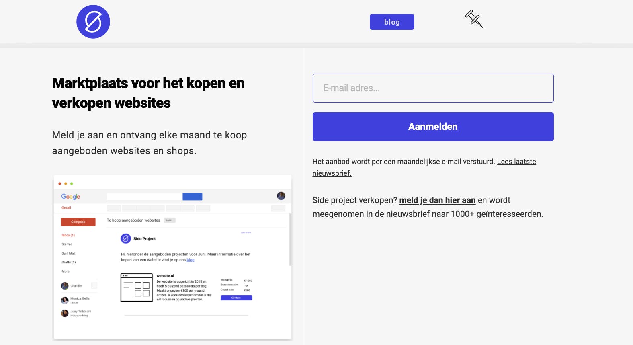Focus the E-mail adres input field
The image size is (633, 345).
tap(433, 88)
